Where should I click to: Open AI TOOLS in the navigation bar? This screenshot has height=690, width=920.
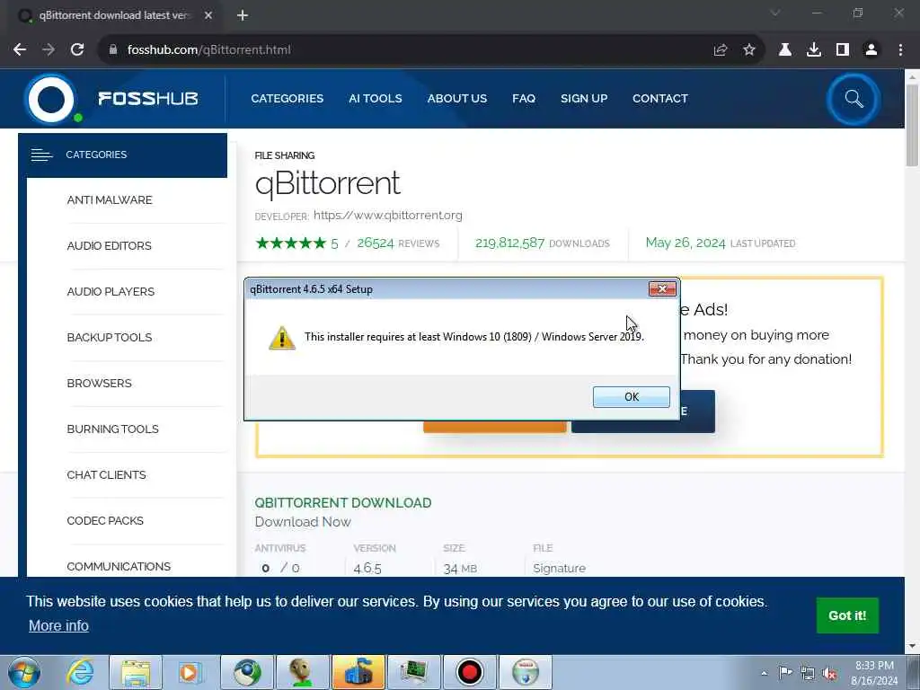coord(375,99)
